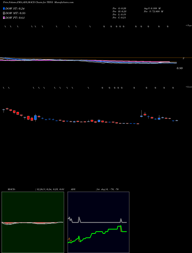Click the Pre O: 0.20 value

(x=119, y=8)
